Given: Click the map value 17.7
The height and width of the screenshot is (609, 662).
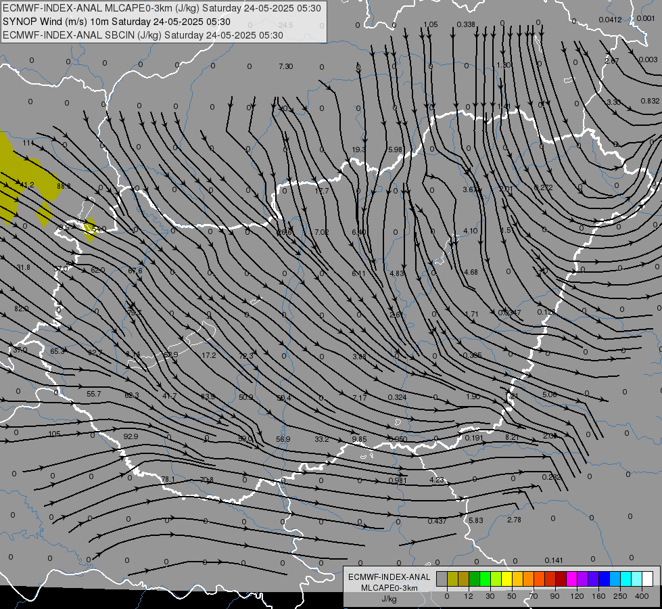Looking at the screenshot, I should [x=322, y=191].
